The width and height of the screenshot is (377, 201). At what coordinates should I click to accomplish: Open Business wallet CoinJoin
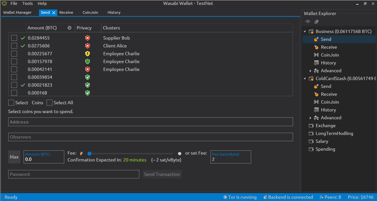coord(330,55)
